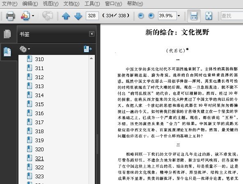Open the 工具(T) menu

click(92, 3)
